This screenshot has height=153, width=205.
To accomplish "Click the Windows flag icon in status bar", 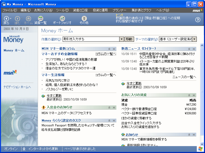I will point(200,149).
